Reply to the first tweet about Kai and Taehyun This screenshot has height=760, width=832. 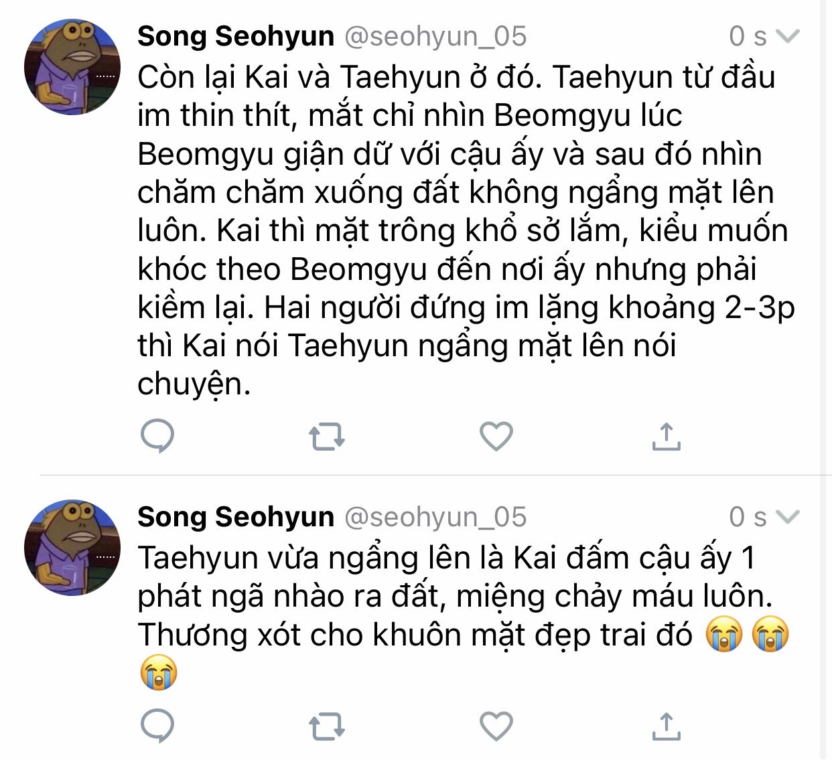coord(157,436)
